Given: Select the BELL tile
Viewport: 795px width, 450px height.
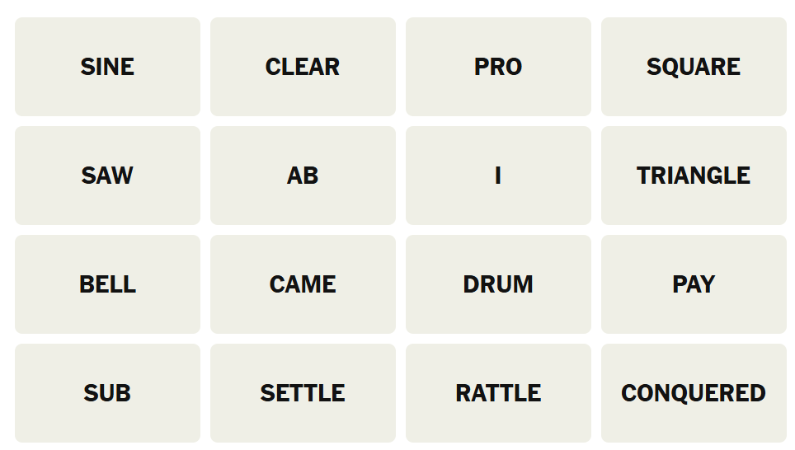Looking at the screenshot, I should click(107, 284).
